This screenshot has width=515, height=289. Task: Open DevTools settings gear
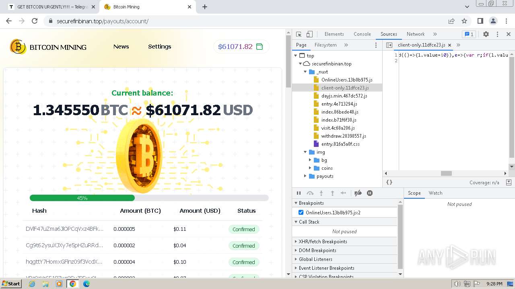click(x=486, y=34)
